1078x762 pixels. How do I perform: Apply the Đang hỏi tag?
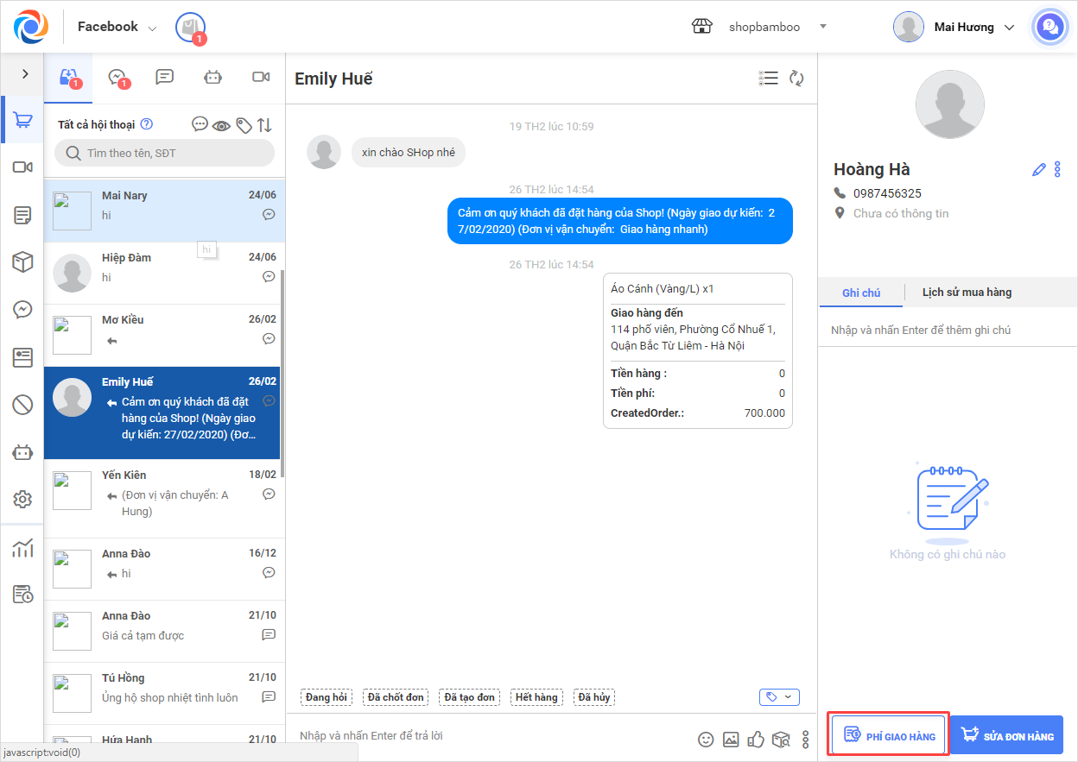click(x=327, y=696)
